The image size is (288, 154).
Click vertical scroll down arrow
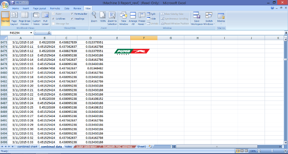(285, 143)
